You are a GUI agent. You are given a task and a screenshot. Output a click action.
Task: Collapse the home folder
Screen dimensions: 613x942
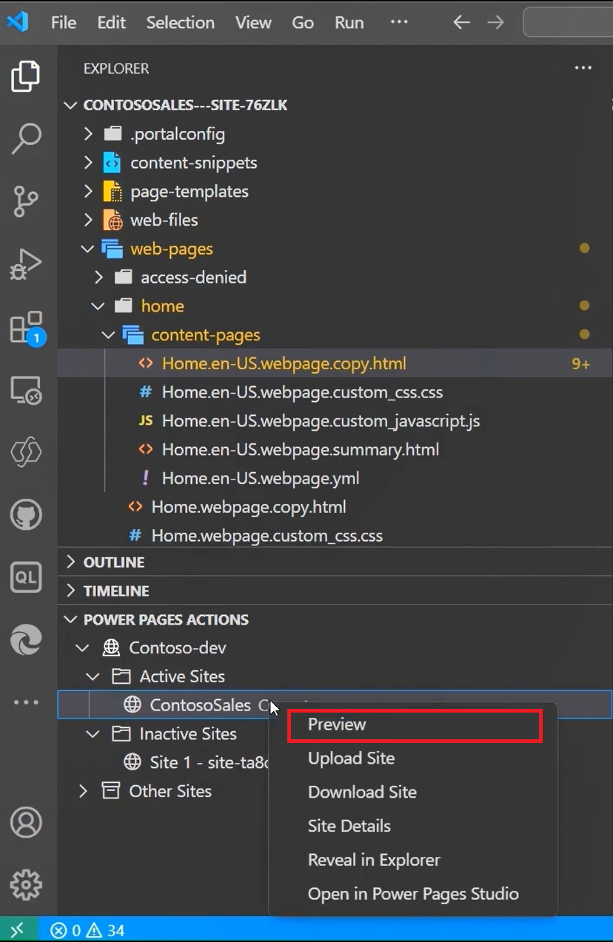[98, 306]
